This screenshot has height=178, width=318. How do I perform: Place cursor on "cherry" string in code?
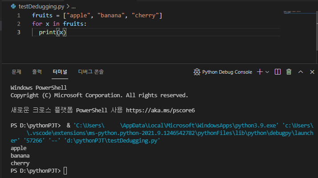pos(145,16)
